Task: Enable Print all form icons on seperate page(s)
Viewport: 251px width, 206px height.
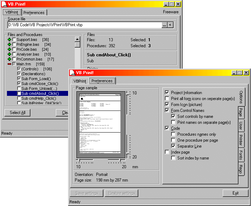Action: tap(167, 99)
